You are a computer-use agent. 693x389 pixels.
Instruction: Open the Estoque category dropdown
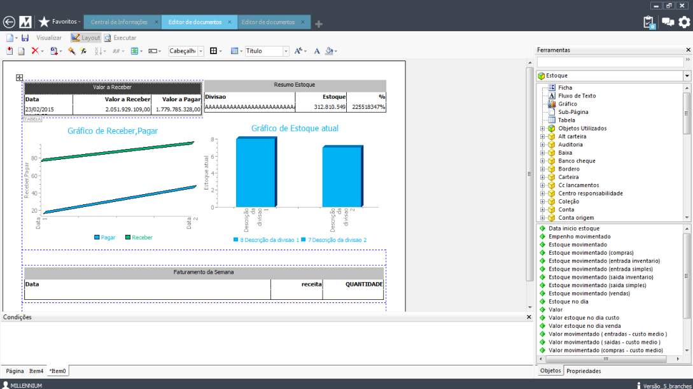(687, 76)
